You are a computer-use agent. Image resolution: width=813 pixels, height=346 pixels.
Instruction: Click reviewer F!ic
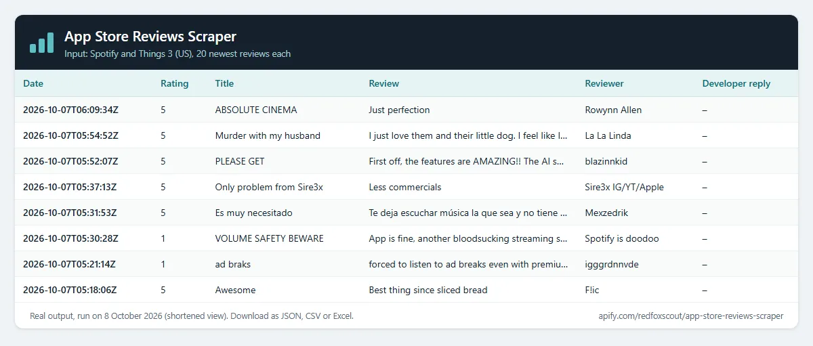[x=592, y=290]
